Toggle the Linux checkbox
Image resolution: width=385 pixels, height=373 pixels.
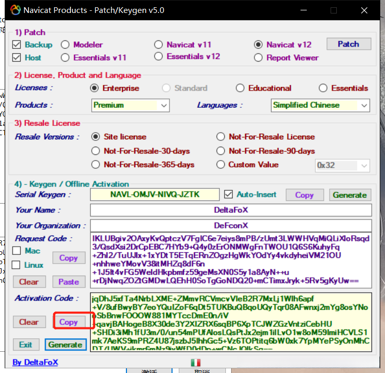tap(16, 265)
